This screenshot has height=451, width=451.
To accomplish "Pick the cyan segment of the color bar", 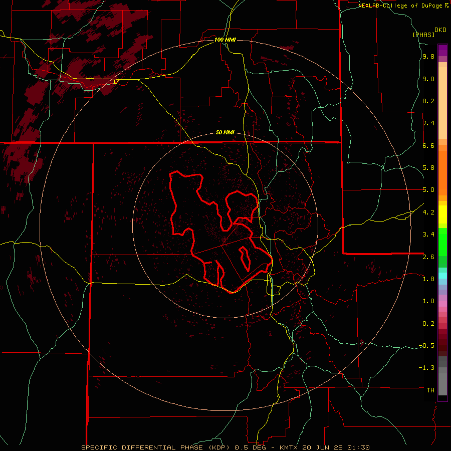I will tap(442, 276).
